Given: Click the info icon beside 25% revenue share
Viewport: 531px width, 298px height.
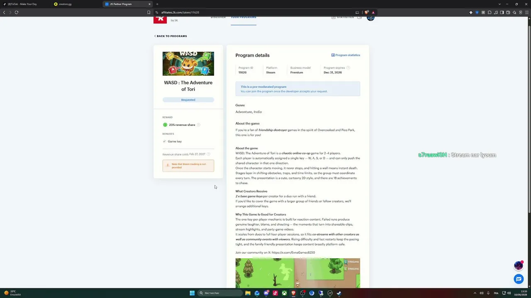Looking at the screenshot, I should pyautogui.click(x=198, y=125).
